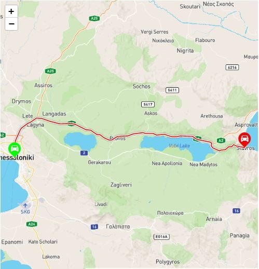
Task: Select the SKG airport icon
Action: [25, 205]
